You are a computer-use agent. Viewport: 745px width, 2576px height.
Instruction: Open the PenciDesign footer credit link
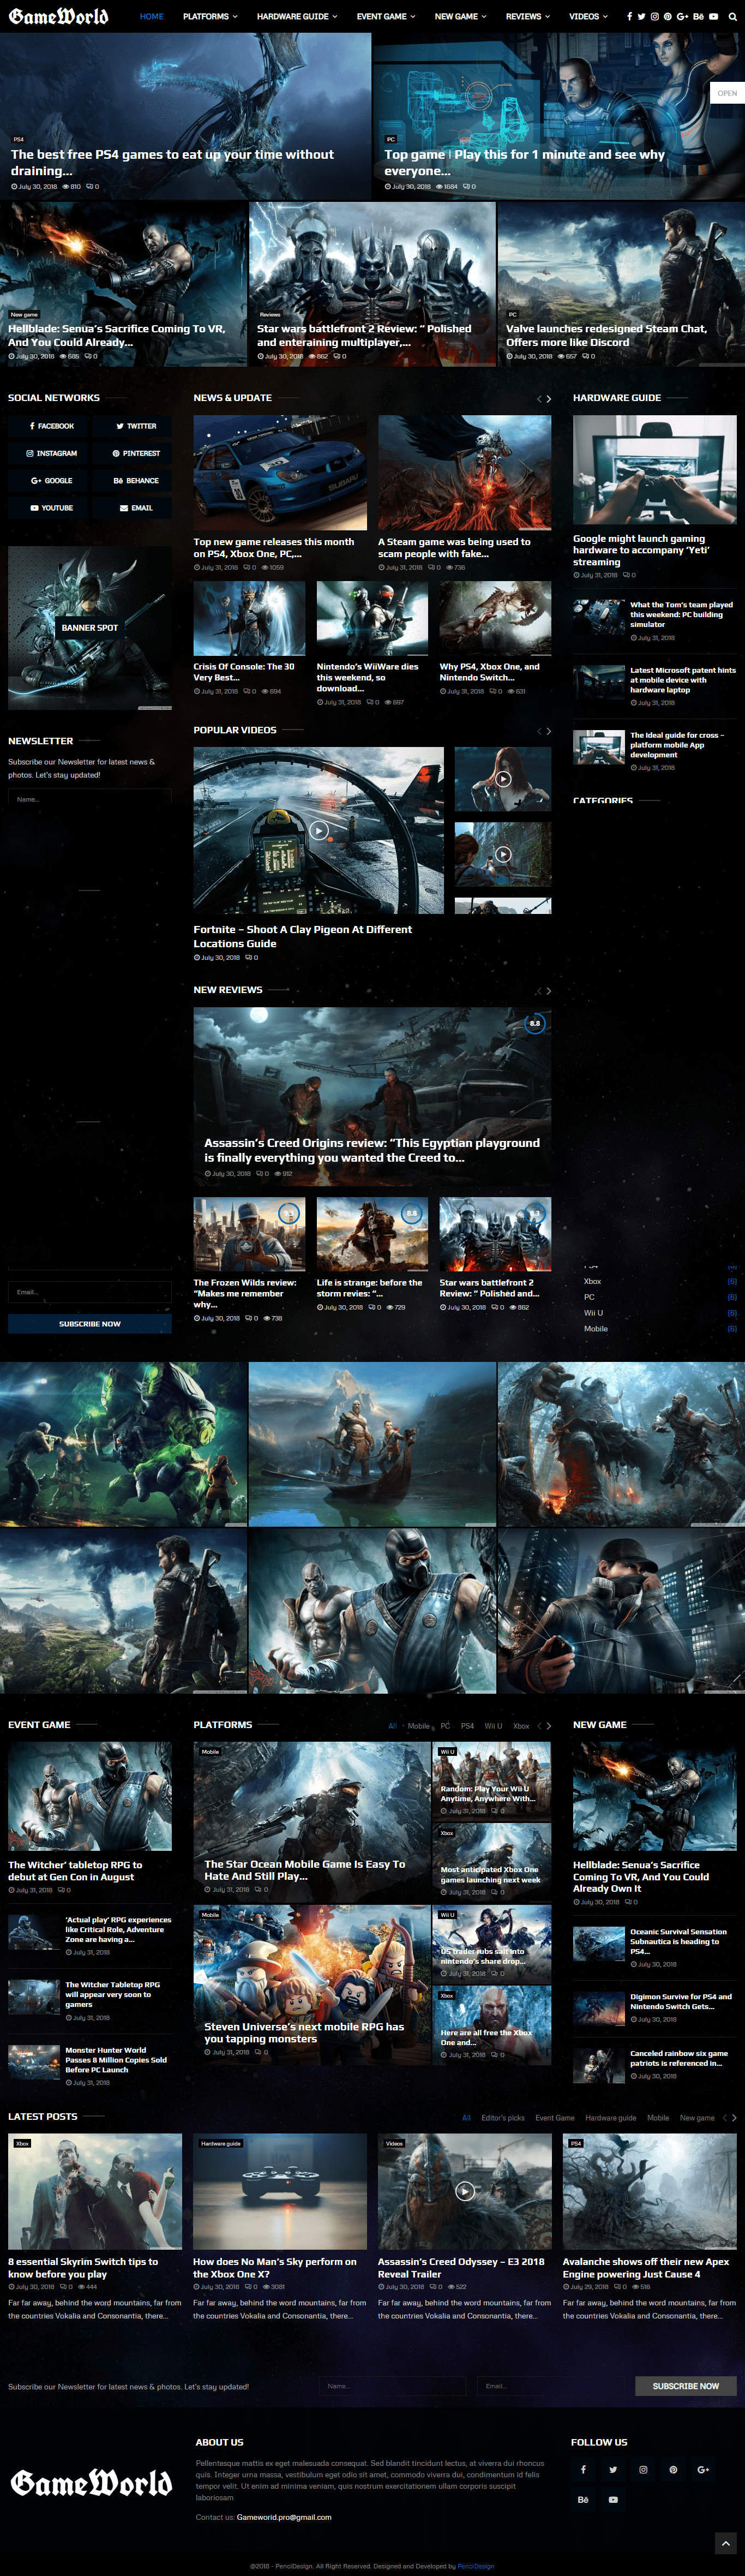pos(475,2566)
